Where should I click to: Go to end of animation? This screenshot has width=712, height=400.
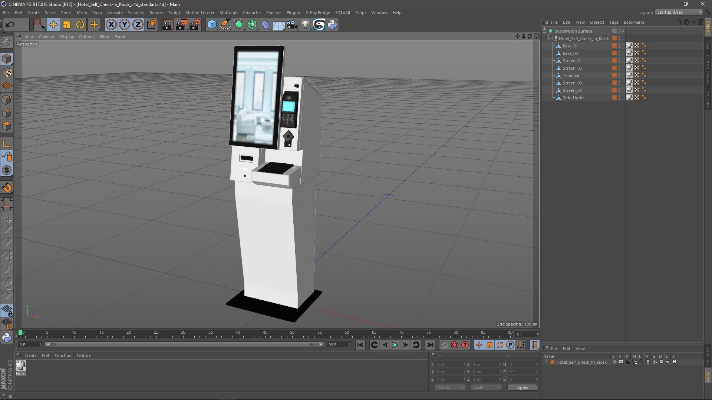(x=430, y=345)
